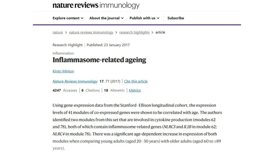The height and width of the screenshot is (154, 274).
Task: Expand the Explore content menu
Action: pyautogui.click(x=68, y=18)
